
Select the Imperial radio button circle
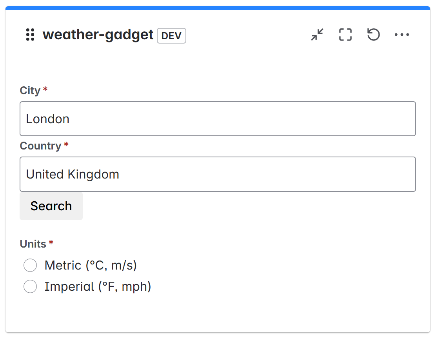coord(30,286)
